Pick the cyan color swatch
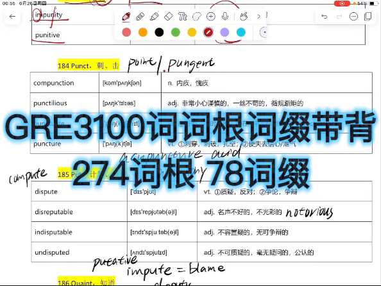This screenshot has width=381, height=286. click(241, 32)
